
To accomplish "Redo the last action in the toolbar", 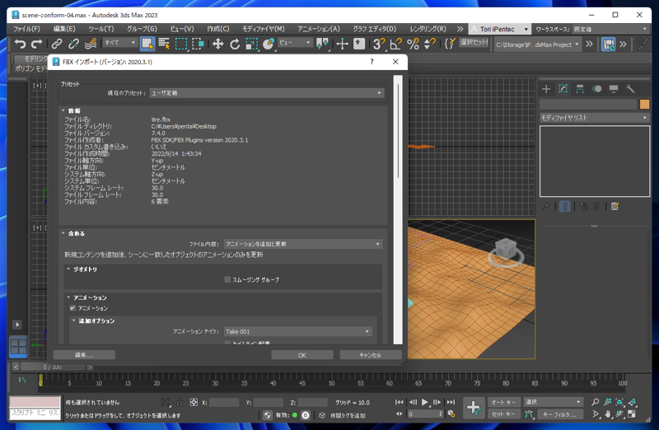I will [x=36, y=44].
